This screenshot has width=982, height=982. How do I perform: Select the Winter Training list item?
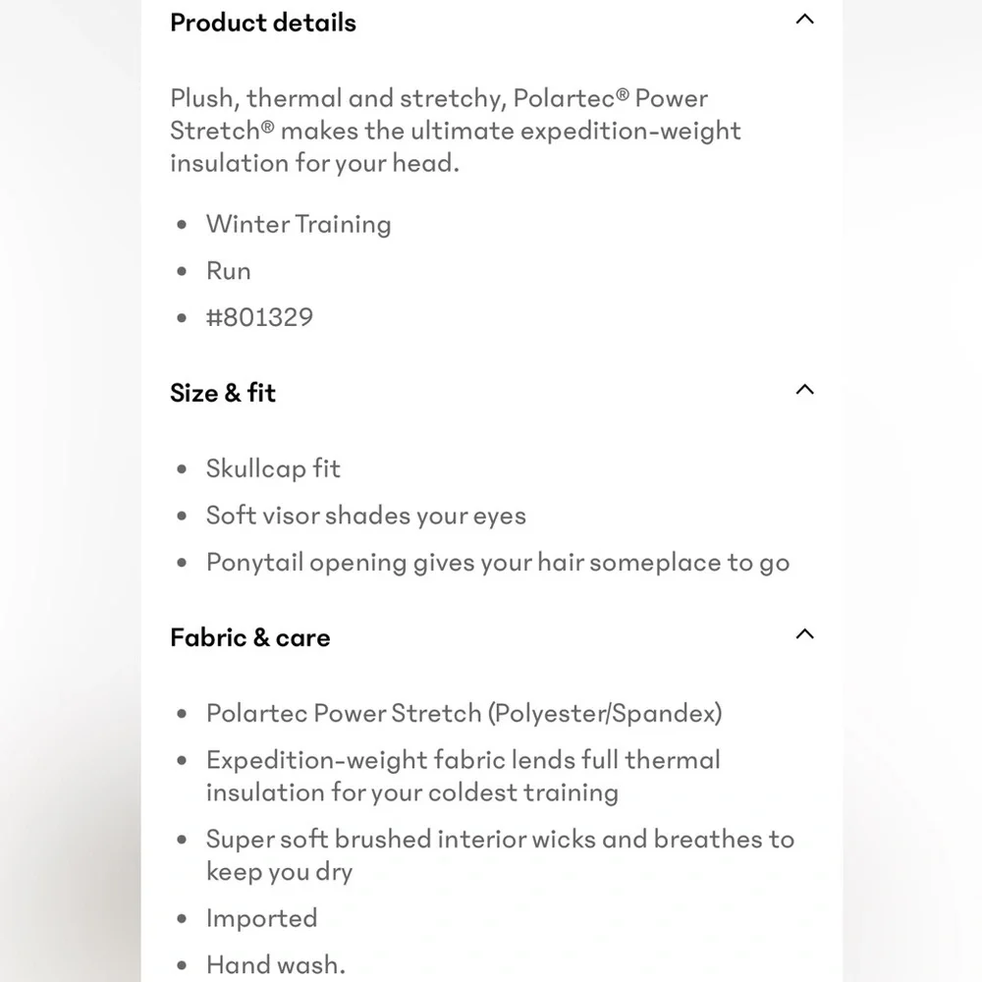[299, 224]
